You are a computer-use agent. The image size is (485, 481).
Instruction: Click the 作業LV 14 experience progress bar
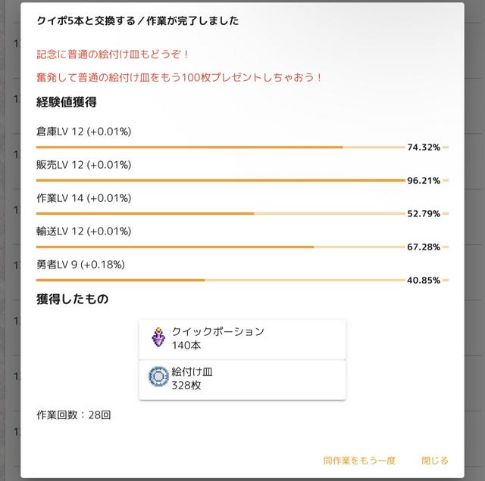pyautogui.click(x=220, y=214)
